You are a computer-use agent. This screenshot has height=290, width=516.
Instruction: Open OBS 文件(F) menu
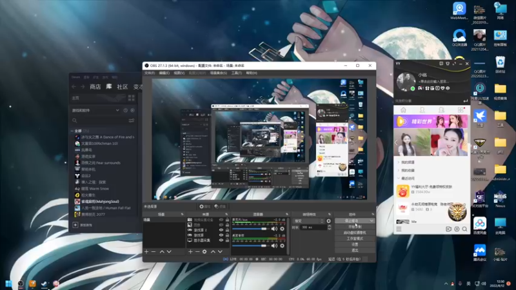[150, 73]
